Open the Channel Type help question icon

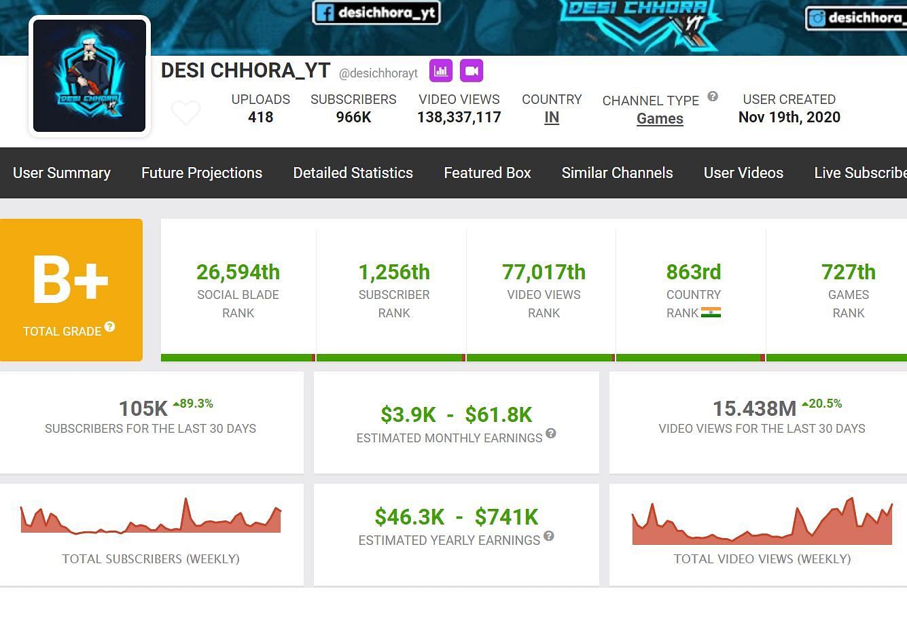713,96
